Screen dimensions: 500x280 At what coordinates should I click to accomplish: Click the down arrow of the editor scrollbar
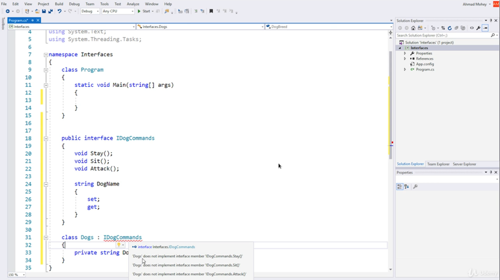pos(391,269)
